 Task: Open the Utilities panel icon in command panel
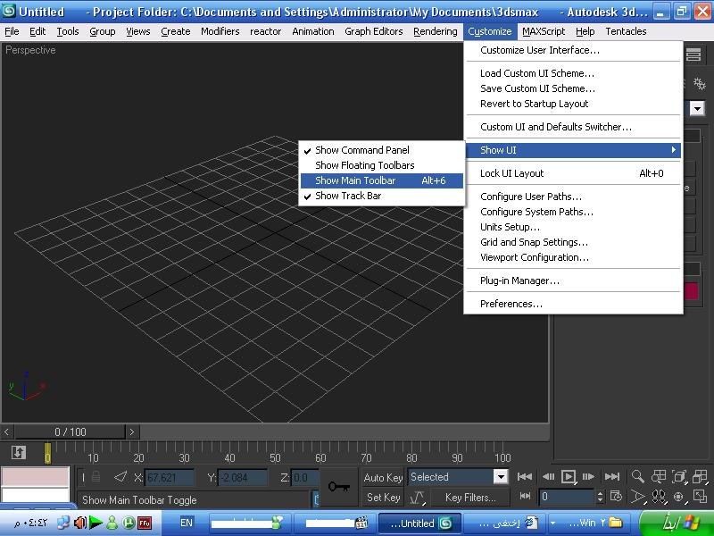coord(700,84)
